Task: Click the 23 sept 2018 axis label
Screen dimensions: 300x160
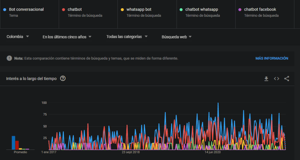Action: (x=131, y=152)
